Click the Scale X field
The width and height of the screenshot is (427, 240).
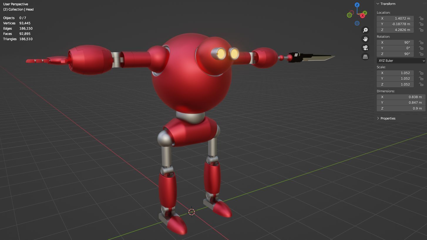tap(395, 73)
